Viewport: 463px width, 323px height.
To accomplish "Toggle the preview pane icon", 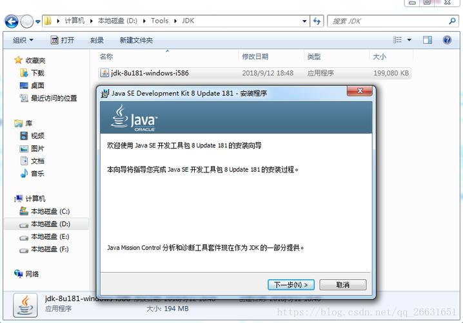I will (x=428, y=40).
